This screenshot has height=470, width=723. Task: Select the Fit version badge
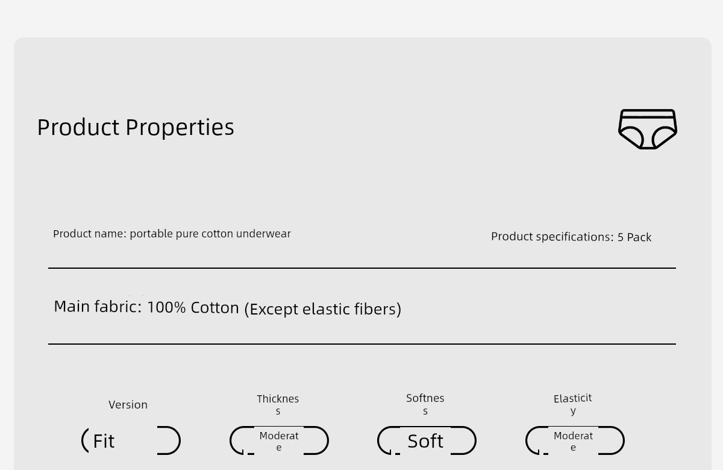coord(131,440)
